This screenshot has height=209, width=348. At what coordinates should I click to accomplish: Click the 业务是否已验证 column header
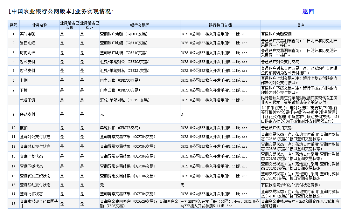click(x=89, y=25)
